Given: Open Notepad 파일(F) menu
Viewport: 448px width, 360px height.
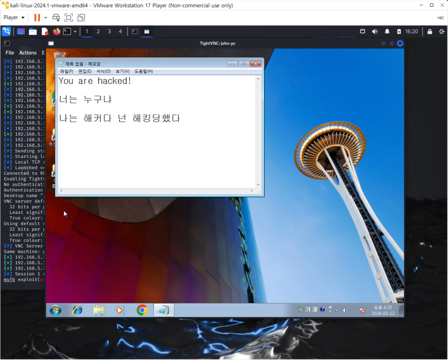Looking at the screenshot, I should click(67, 71).
